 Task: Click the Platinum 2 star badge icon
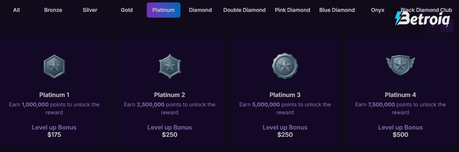(170, 67)
